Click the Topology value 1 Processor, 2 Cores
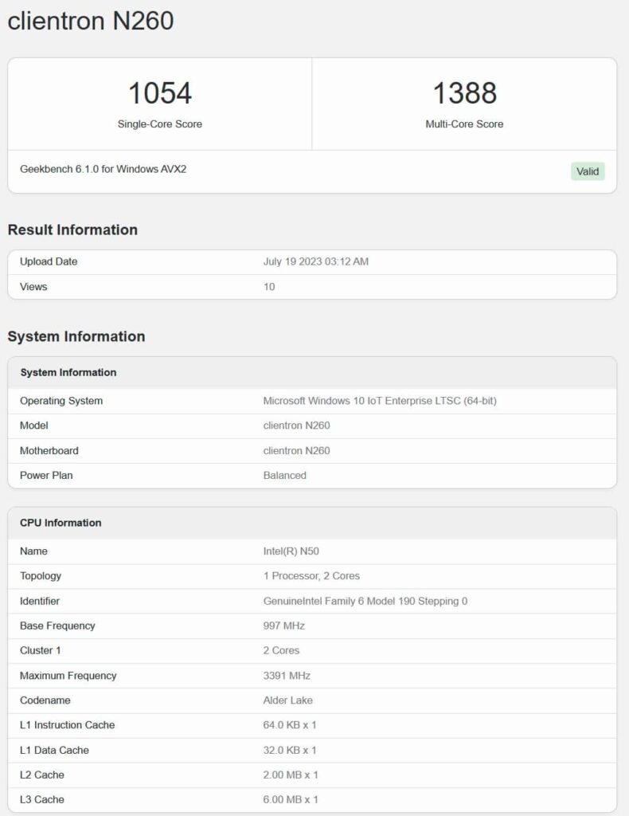The image size is (629, 816). pos(311,575)
